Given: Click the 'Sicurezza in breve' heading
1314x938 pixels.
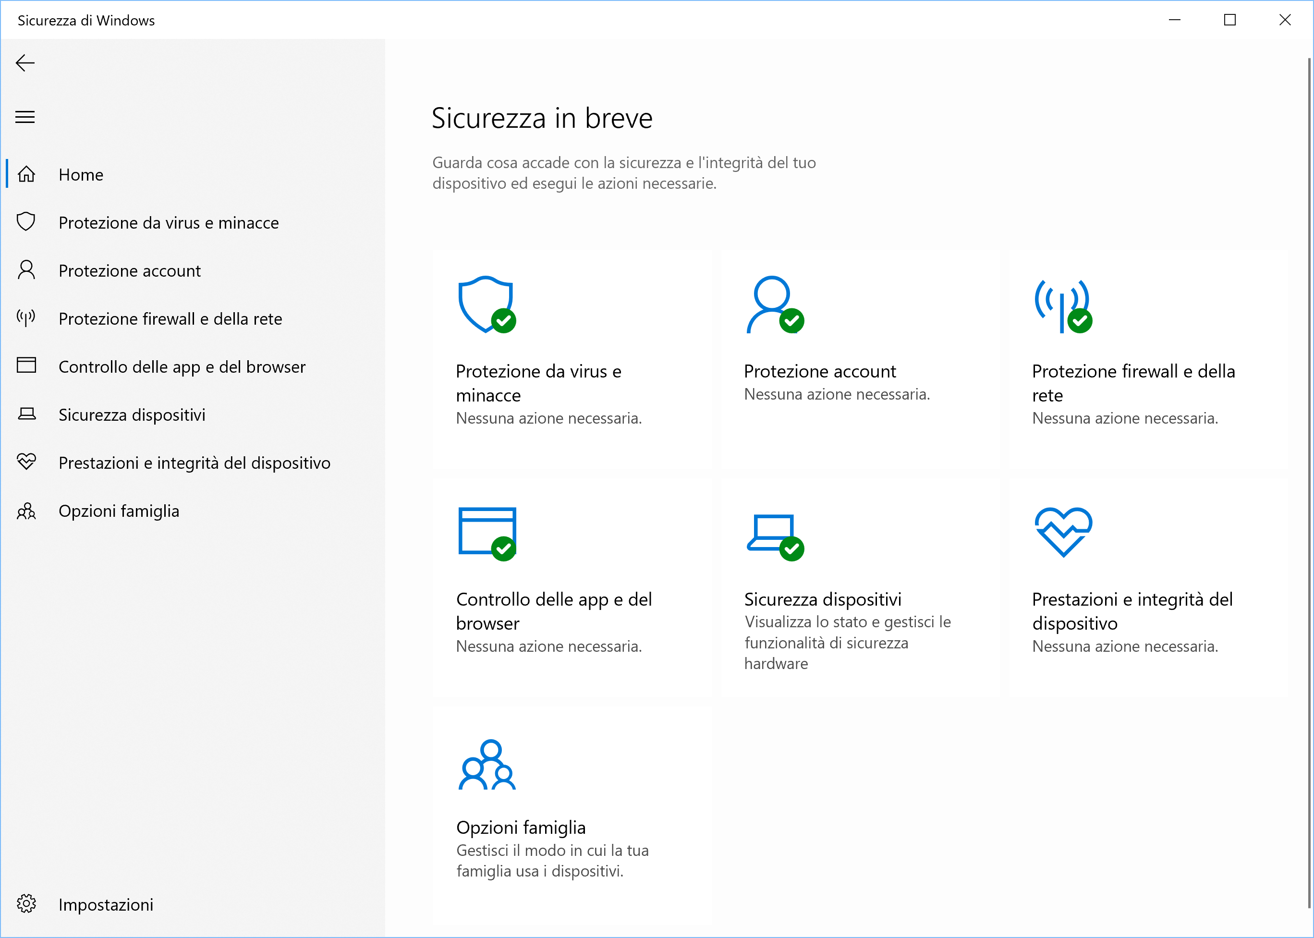Looking at the screenshot, I should coord(542,118).
